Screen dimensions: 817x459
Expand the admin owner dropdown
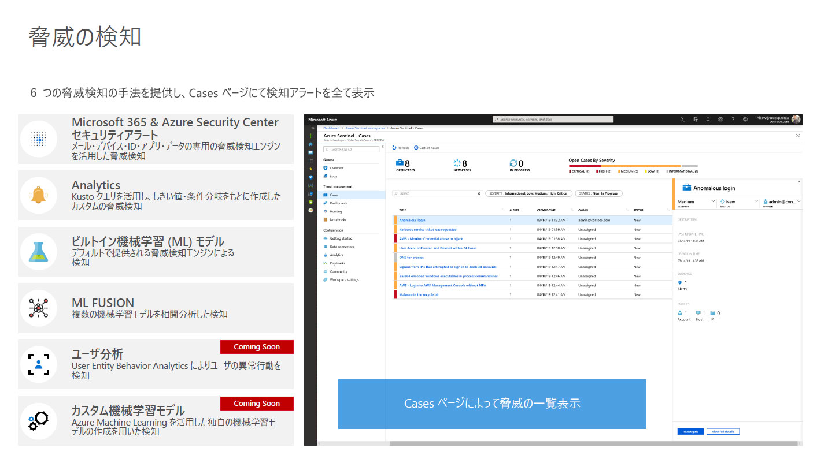point(781,202)
